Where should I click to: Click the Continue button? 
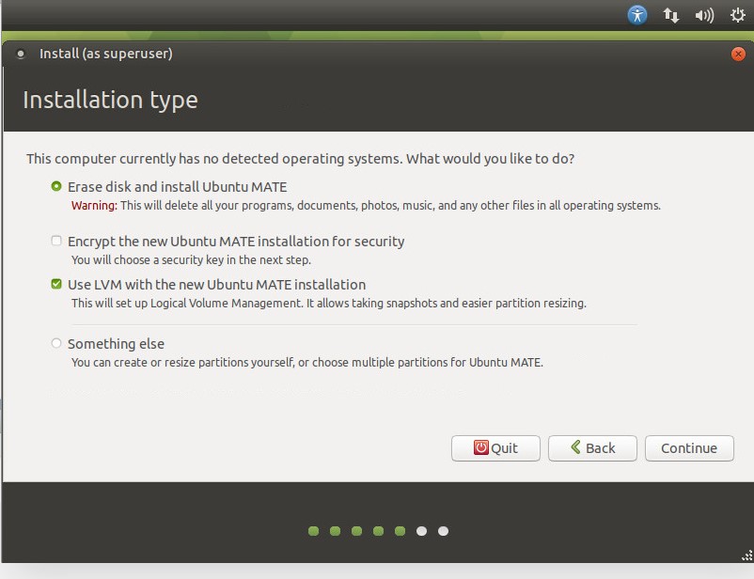(x=688, y=448)
